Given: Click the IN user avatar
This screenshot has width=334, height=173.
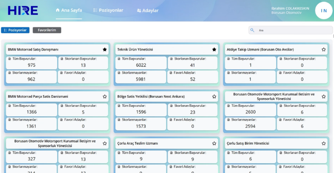Looking at the screenshot, I should (x=324, y=11).
